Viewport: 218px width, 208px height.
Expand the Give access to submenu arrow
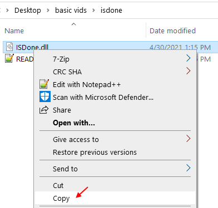point(189,139)
